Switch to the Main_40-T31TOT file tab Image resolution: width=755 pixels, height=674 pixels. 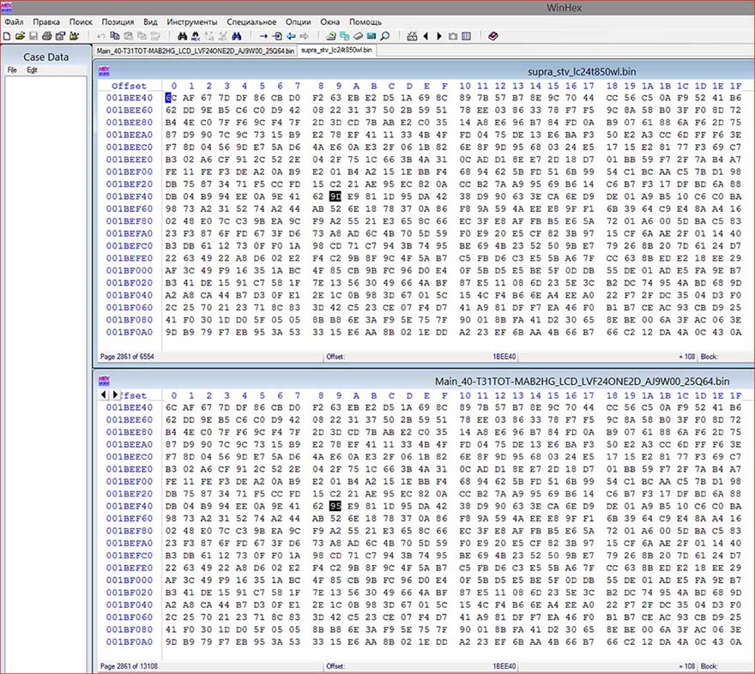coord(195,51)
